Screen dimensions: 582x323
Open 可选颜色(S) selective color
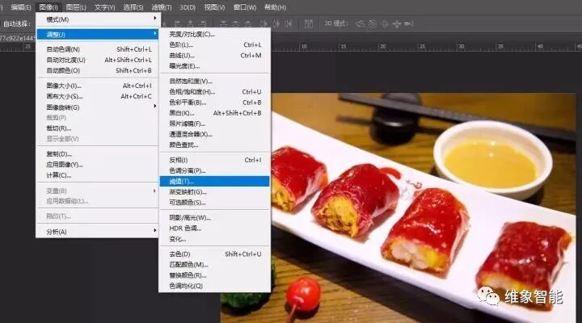coord(214,203)
